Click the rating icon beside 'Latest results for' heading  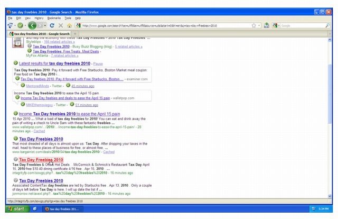pyautogui.click(x=15, y=63)
